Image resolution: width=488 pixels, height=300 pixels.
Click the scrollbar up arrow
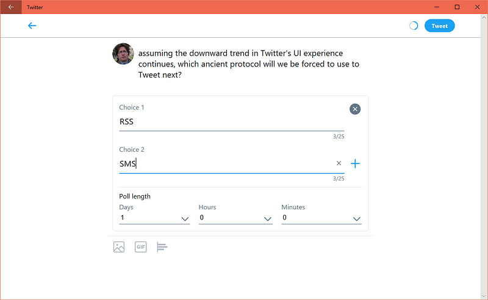pos(484,18)
